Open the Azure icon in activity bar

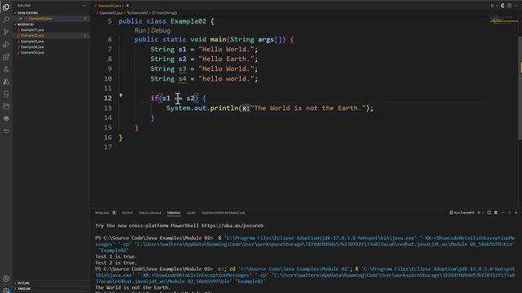tap(6, 81)
